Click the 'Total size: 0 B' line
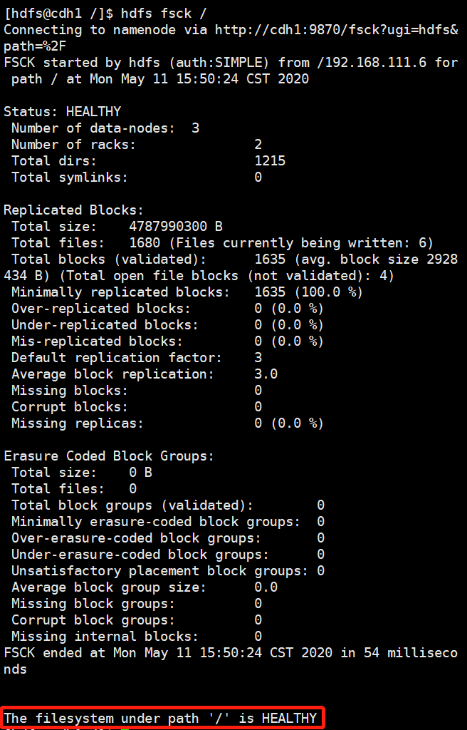This screenshot has width=467, height=730. [82, 472]
